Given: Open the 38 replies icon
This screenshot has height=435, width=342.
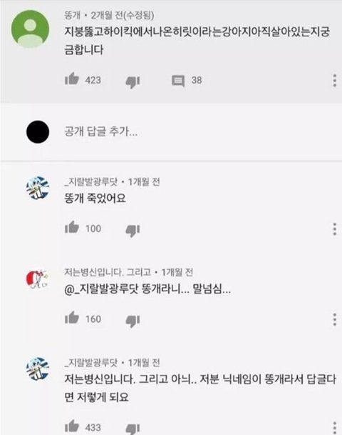Looking at the screenshot, I should (x=178, y=81).
